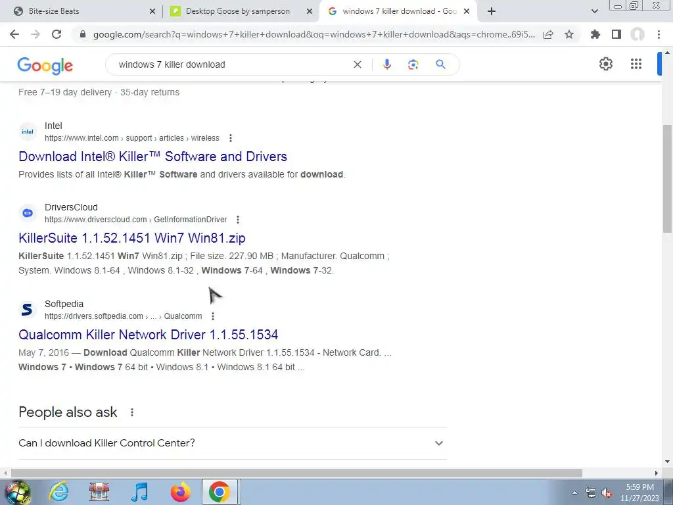
Task: Click the Chrome taskbar button
Action: click(x=220, y=492)
